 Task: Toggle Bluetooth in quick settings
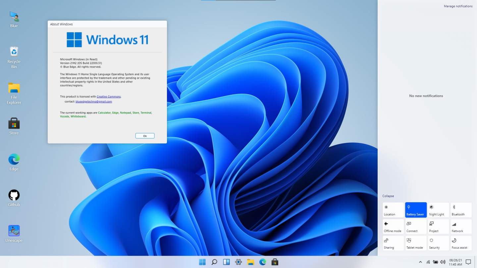point(461,209)
